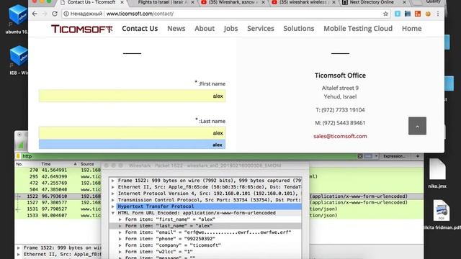The image size is (461, 259).
Task: Switch to the Contact Us - Ticomsoft tab
Action: pos(91,2)
